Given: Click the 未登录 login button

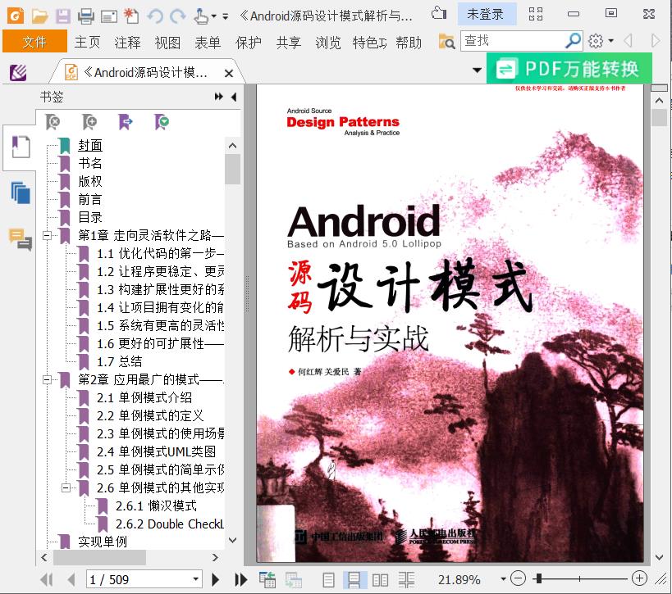Looking at the screenshot, I should 485,14.
